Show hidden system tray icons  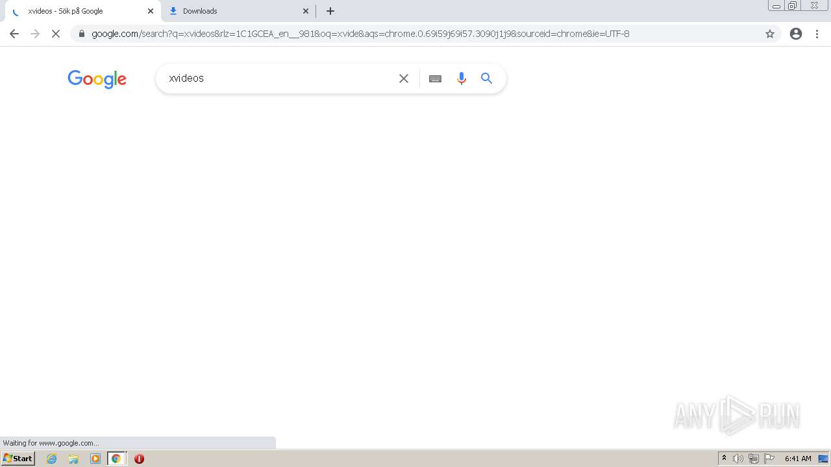[724, 459]
